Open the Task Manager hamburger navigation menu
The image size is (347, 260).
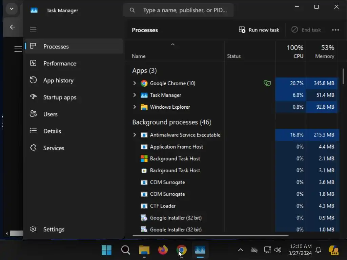[x=33, y=29]
